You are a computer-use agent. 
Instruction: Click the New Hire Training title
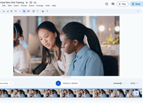click(12, 2)
